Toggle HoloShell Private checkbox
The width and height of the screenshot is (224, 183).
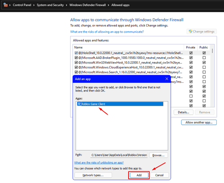click(191, 53)
